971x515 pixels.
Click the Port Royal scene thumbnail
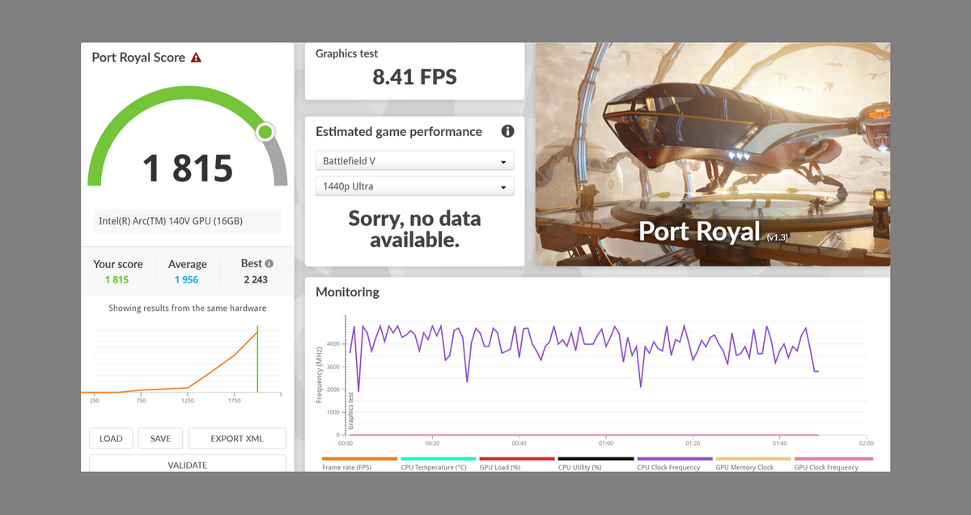click(713, 155)
